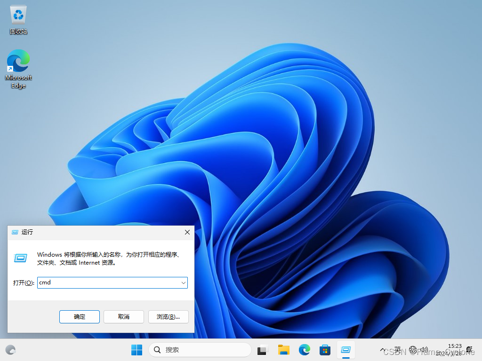Close the 运行 dialog window
The height and width of the screenshot is (361, 482).
pyautogui.click(x=187, y=232)
